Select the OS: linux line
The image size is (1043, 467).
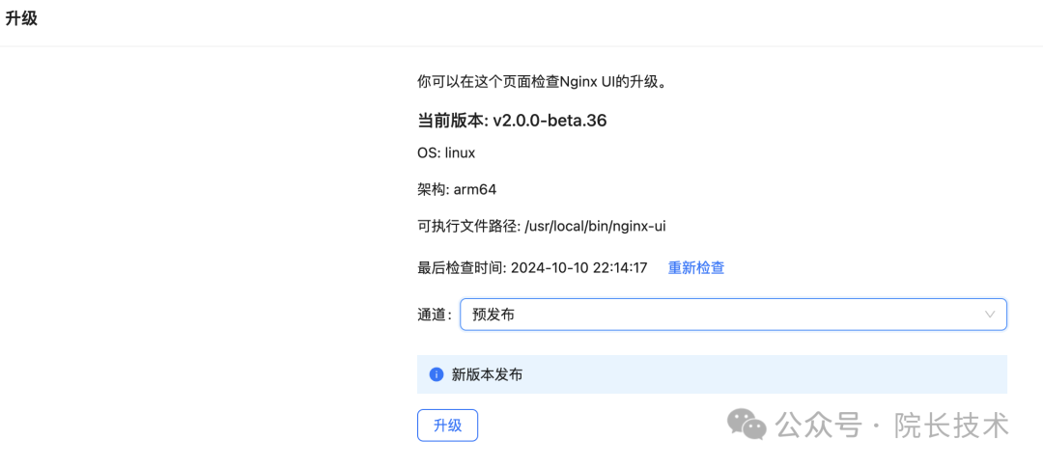tap(446, 152)
